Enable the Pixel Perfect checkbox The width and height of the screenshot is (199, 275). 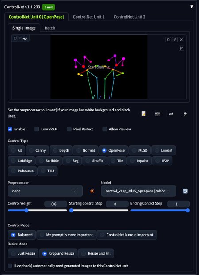tap(69, 129)
